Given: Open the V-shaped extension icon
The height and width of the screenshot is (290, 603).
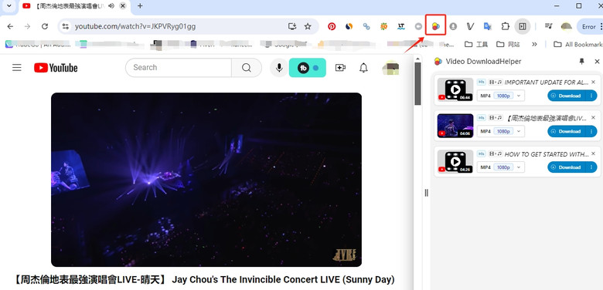Looking at the screenshot, I should [470, 26].
